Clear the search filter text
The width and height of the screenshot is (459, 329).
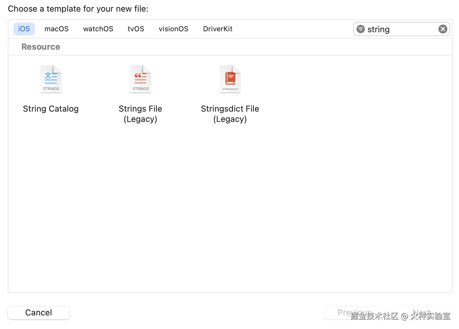coord(443,29)
